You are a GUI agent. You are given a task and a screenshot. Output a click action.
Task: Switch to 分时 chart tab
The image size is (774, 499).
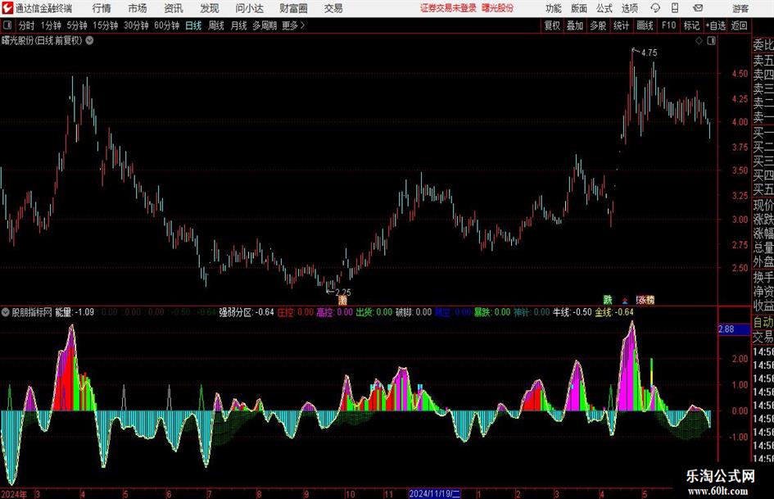pos(27,25)
